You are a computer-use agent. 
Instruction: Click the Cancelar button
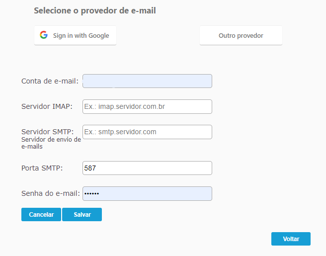pos(41,214)
